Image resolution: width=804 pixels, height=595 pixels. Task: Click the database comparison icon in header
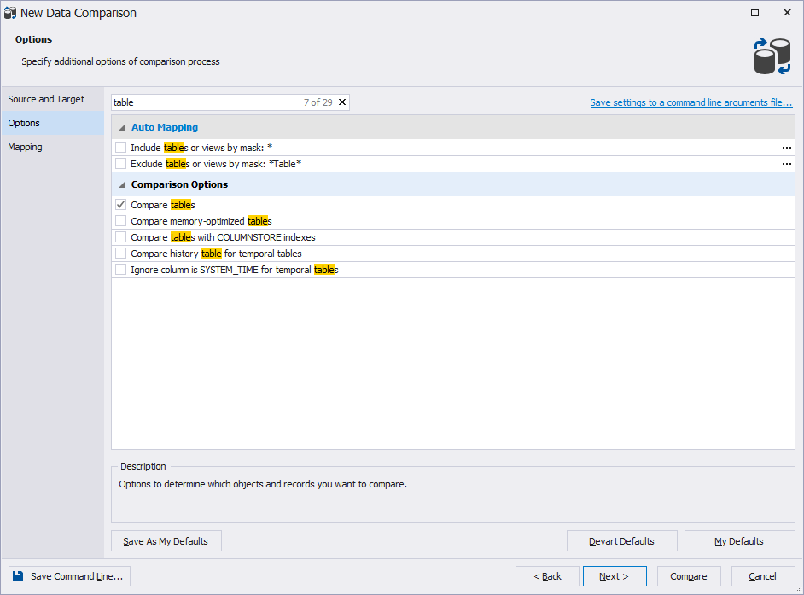772,56
